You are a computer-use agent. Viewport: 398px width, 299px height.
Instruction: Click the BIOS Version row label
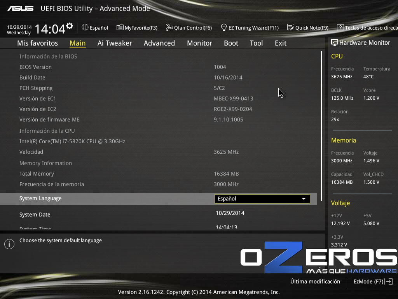(x=35, y=67)
